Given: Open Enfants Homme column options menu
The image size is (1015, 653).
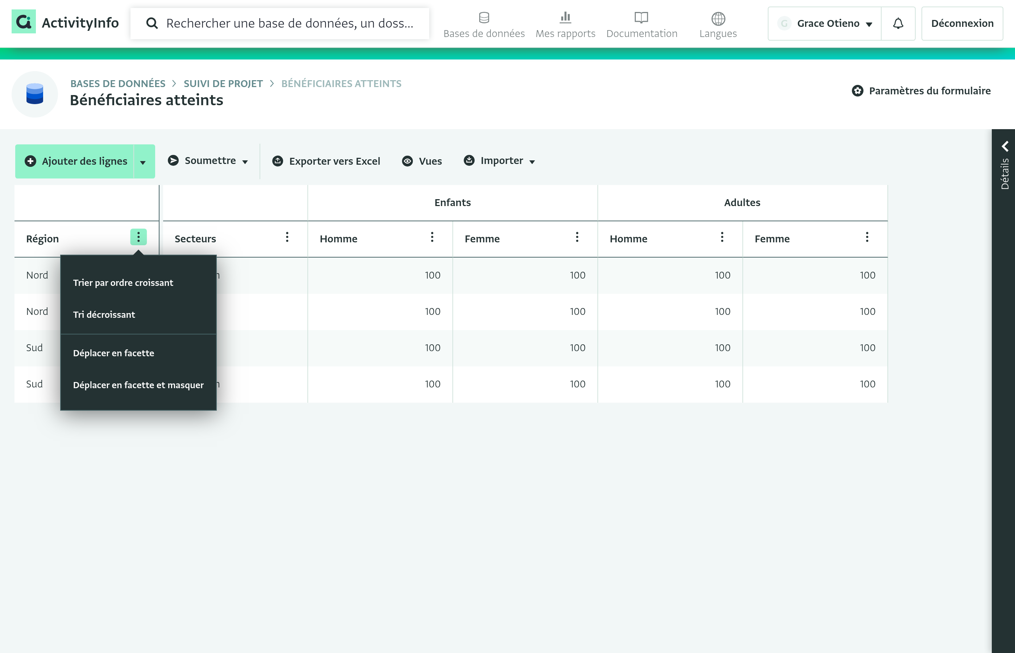Looking at the screenshot, I should 432,237.
